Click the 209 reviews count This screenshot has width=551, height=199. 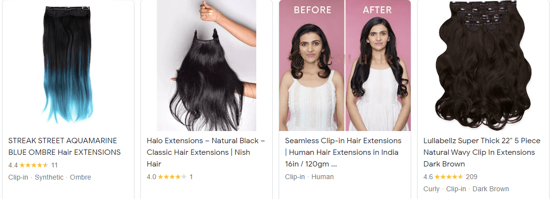tap(472, 177)
